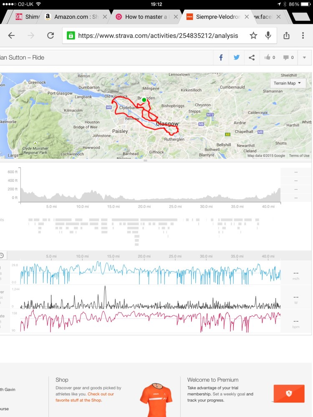Click Greenock label on map
Screen dimensions: 313x417
[37, 83]
